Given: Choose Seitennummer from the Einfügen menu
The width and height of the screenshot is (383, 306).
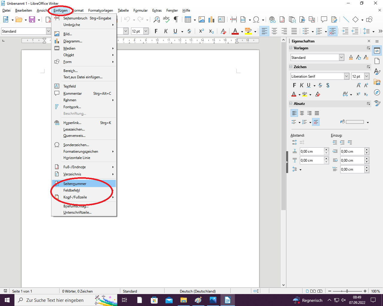Looking at the screenshot, I should click(x=84, y=183).
